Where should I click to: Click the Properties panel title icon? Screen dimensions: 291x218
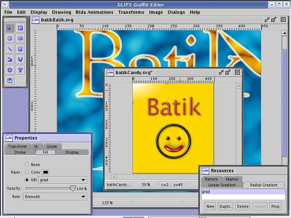click(x=9, y=138)
